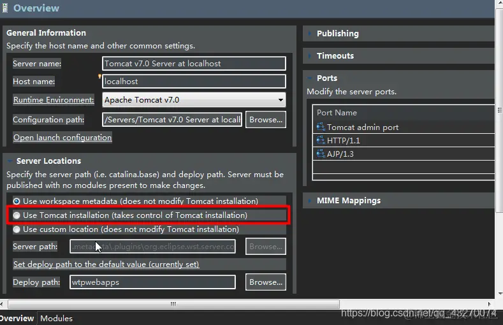503x325 pixels.
Task: Click the vertical scrollbar down arrow
Action: tap(500, 294)
